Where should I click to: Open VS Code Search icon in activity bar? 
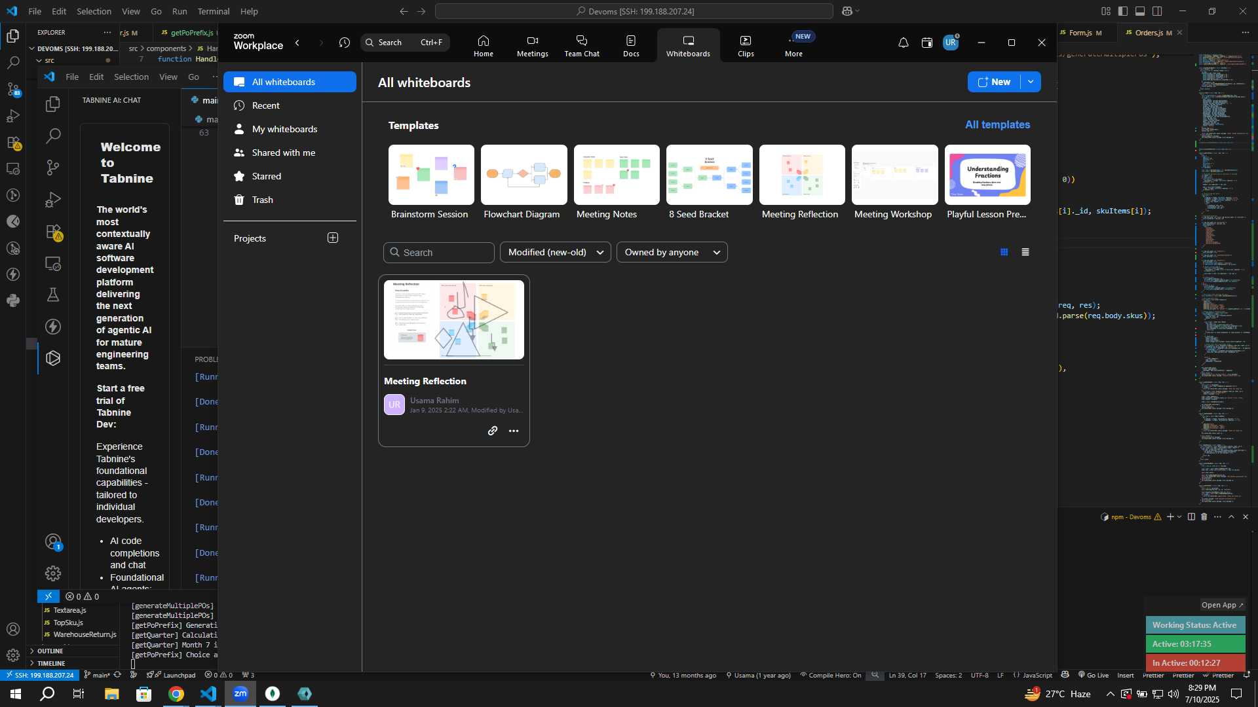pyautogui.click(x=13, y=63)
